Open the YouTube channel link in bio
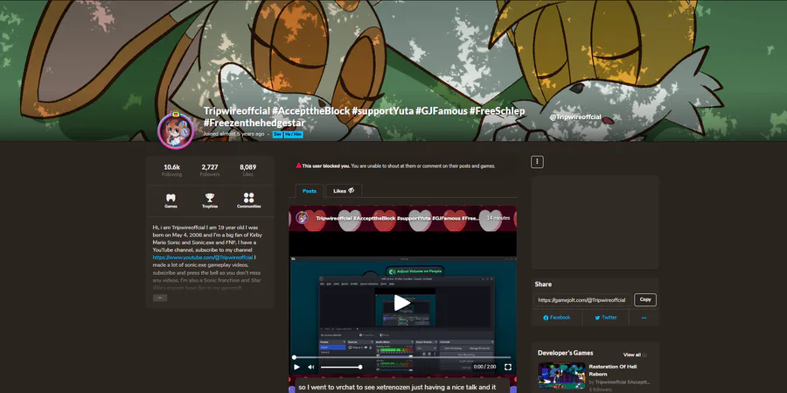The image size is (787, 393). point(203,257)
